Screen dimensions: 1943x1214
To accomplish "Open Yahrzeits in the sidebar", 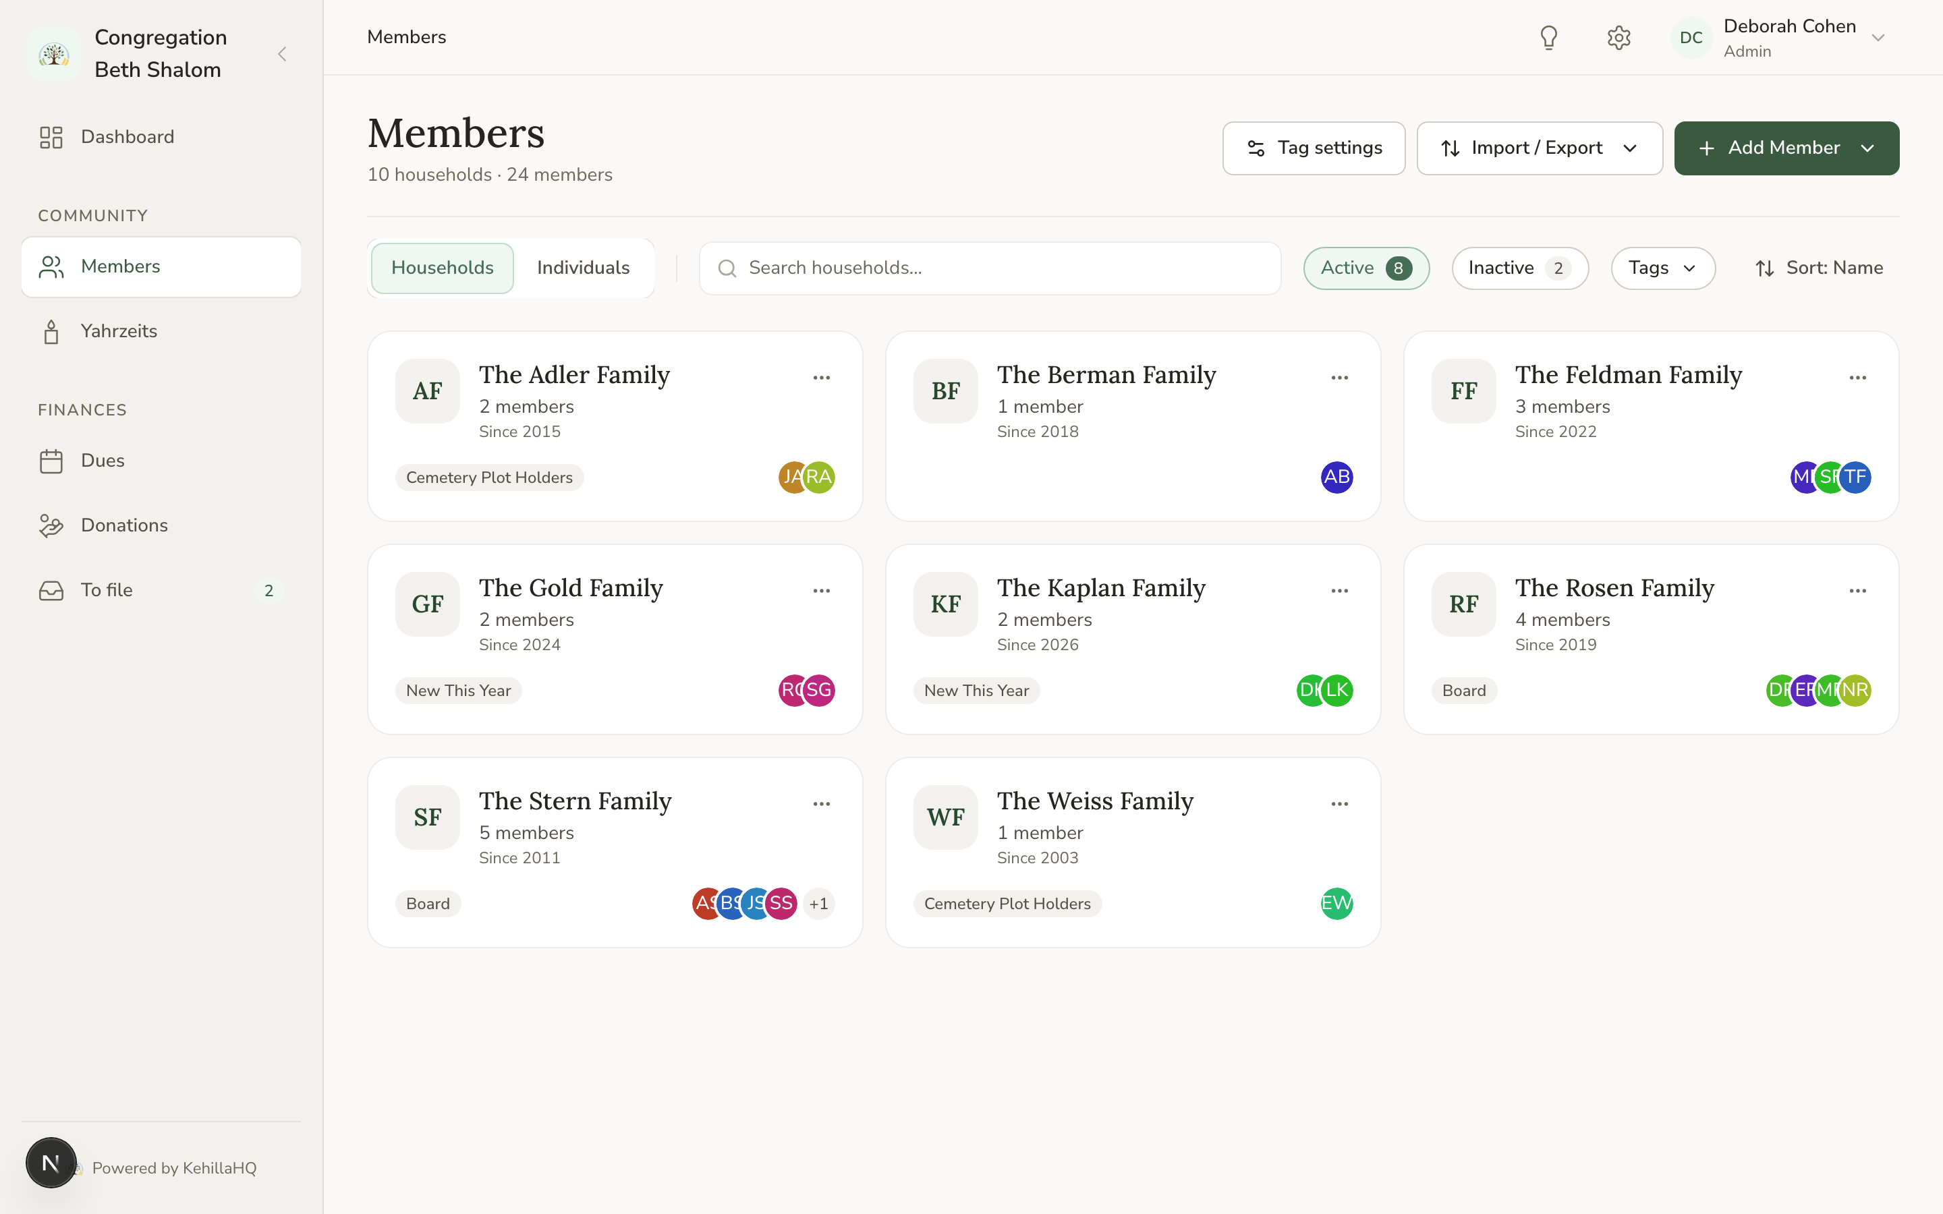I will [161, 332].
